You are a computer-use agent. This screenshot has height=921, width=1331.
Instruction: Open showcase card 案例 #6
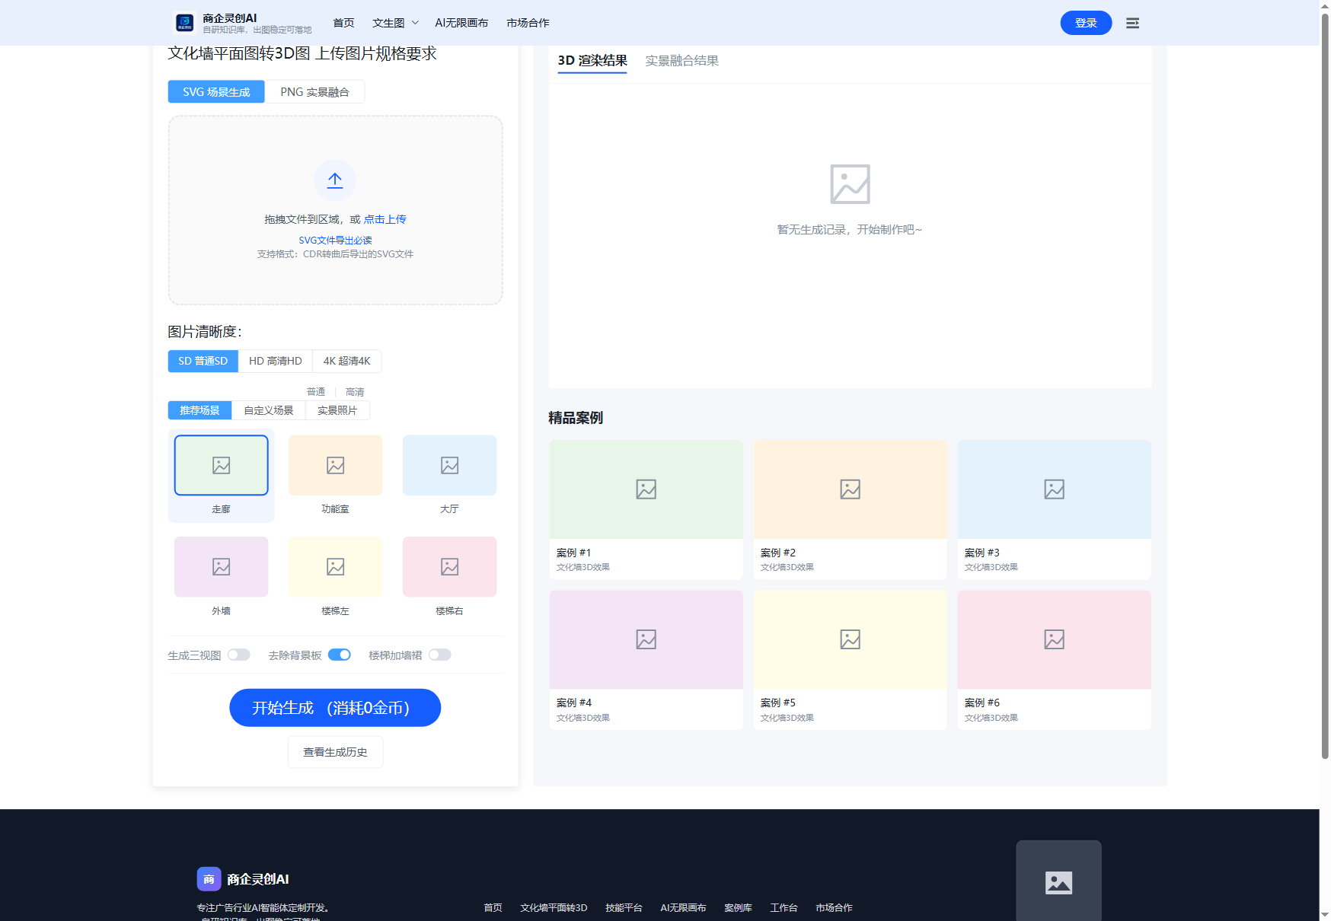pos(1054,660)
